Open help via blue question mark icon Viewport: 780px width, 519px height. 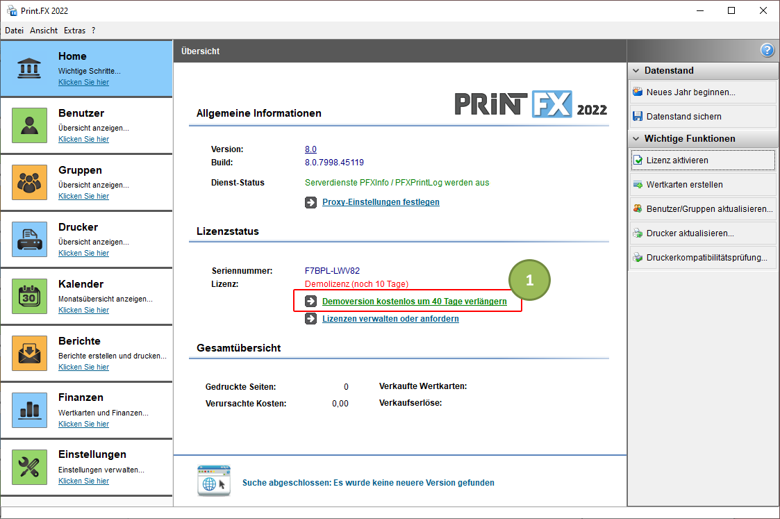pos(767,50)
